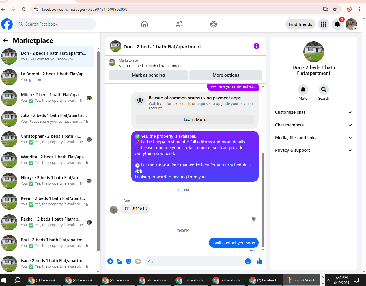Click Don's profile picture in right panel
Screen dimensions: 366x286
pos(314,52)
